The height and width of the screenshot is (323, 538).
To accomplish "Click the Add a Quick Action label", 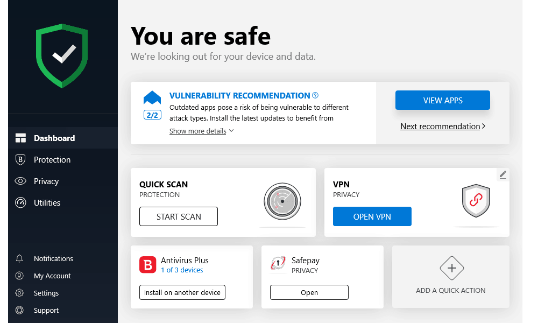I will tap(450, 290).
